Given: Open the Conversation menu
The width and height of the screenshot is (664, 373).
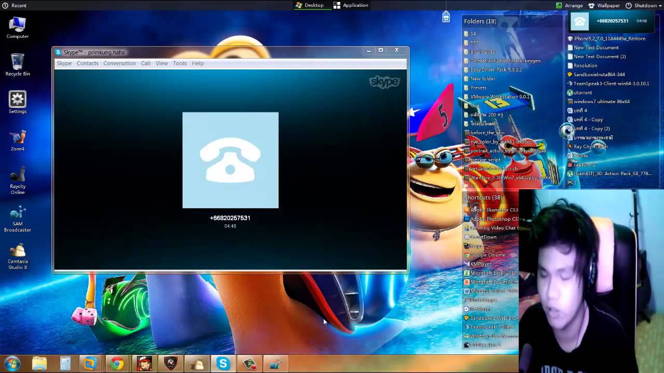Looking at the screenshot, I should pos(119,63).
